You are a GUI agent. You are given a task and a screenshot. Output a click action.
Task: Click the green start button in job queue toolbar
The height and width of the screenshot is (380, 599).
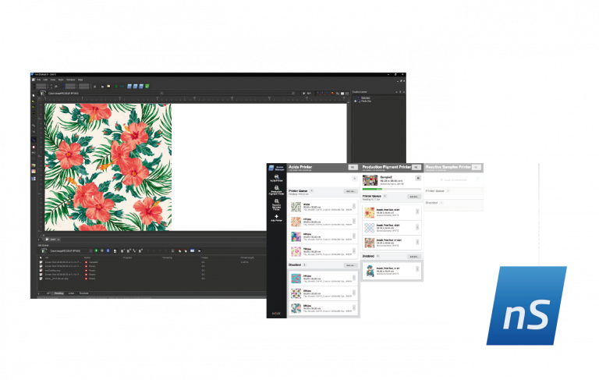click(x=96, y=250)
